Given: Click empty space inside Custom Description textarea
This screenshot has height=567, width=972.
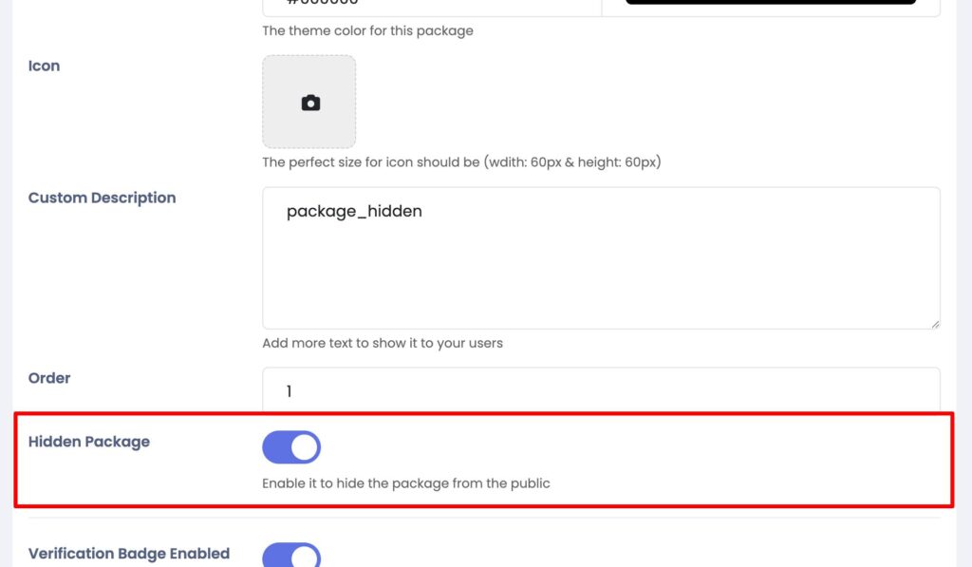Looking at the screenshot, I should click(x=601, y=275).
